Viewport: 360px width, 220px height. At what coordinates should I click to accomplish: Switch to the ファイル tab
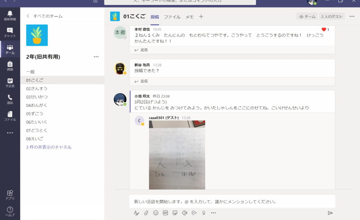click(x=172, y=17)
